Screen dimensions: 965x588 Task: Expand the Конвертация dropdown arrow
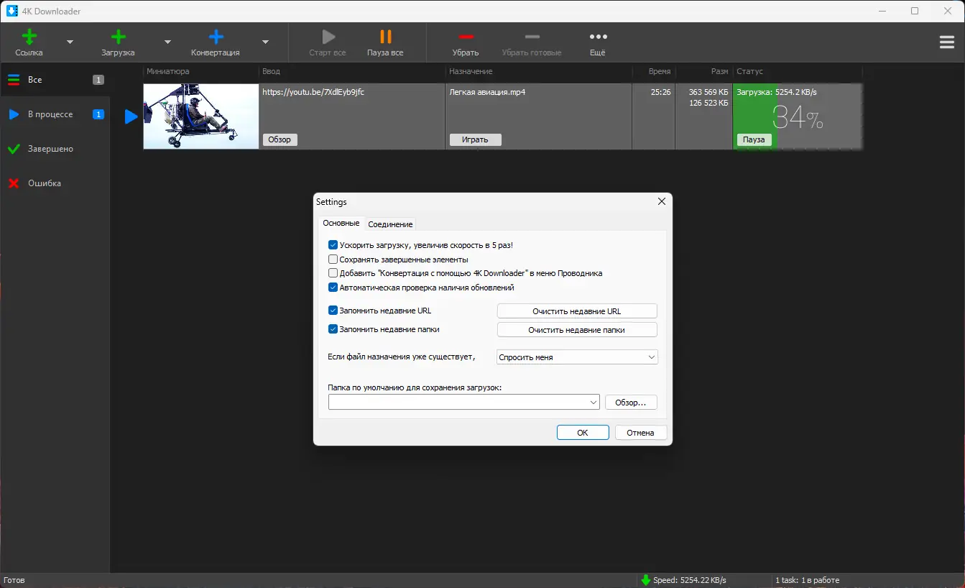coord(265,42)
